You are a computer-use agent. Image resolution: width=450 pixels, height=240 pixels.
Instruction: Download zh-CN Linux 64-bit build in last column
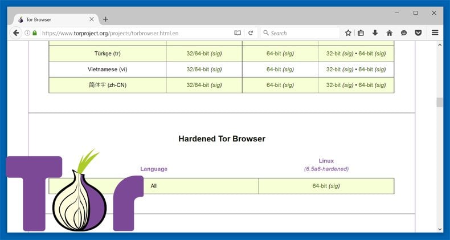366,86
